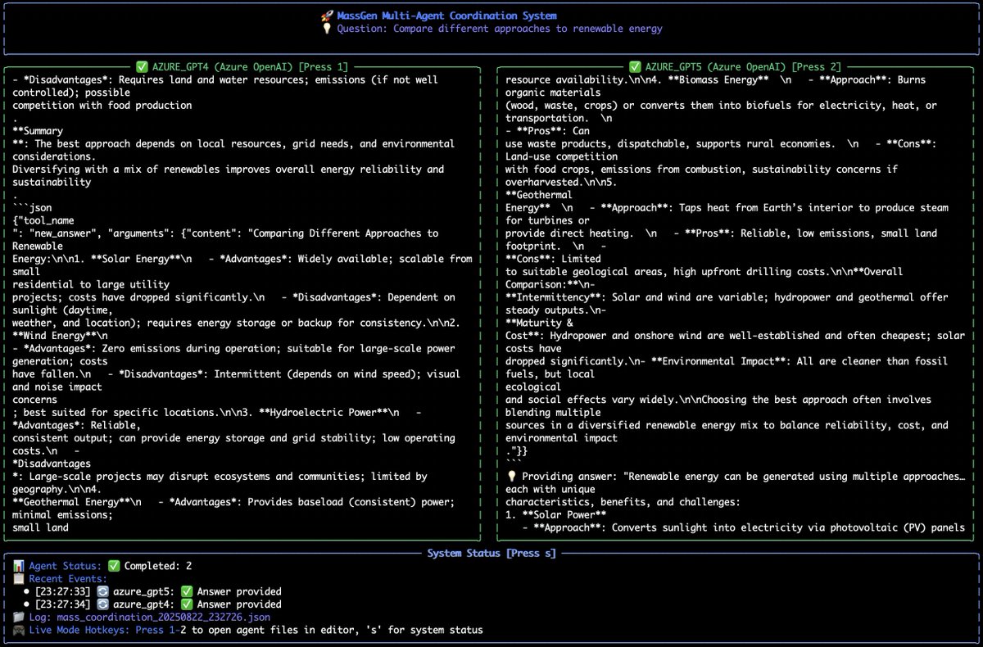The height and width of the screenshot is (647, 983).
Task: Click 'characteristics, benefits, and challenges:' line
Action: click(x=623, y=502)
